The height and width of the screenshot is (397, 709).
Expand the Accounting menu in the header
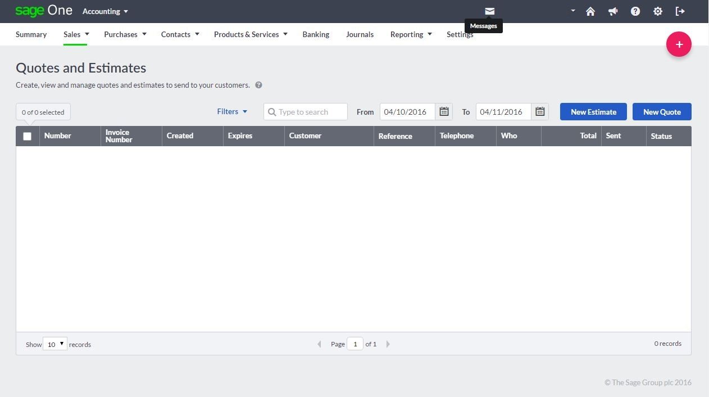(105, 11)
